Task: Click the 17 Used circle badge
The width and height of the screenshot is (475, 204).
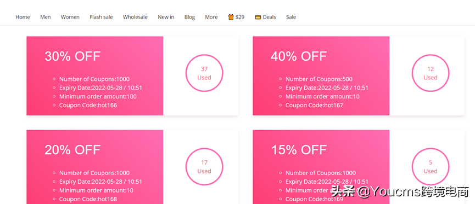Action: tap(204, 167)
